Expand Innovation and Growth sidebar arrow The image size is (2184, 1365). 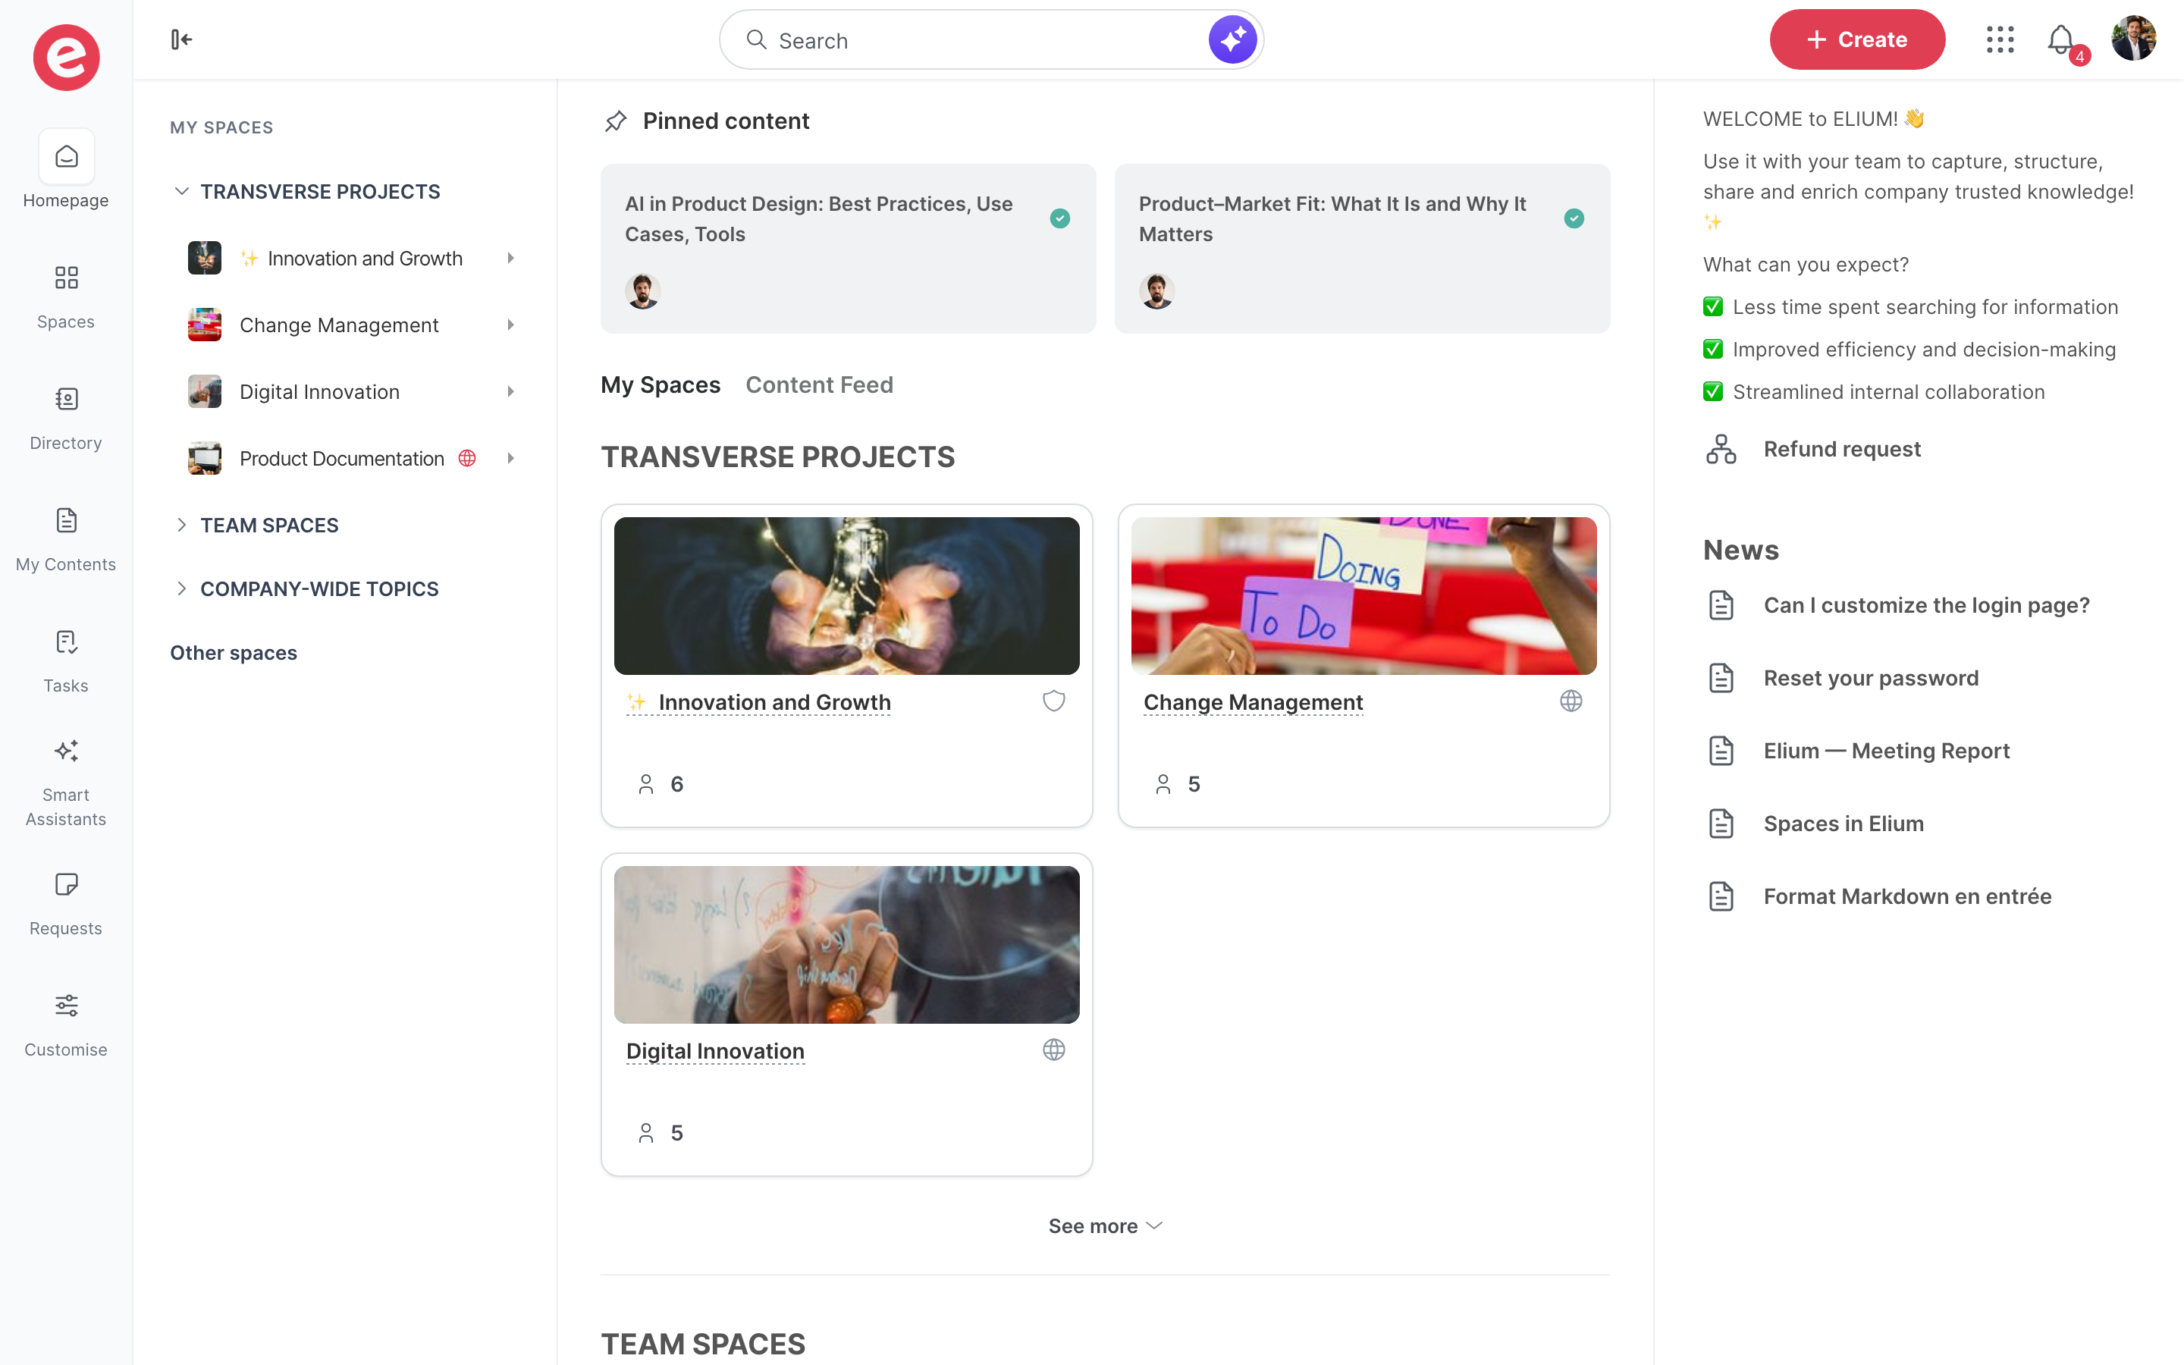tap(511, 258)
